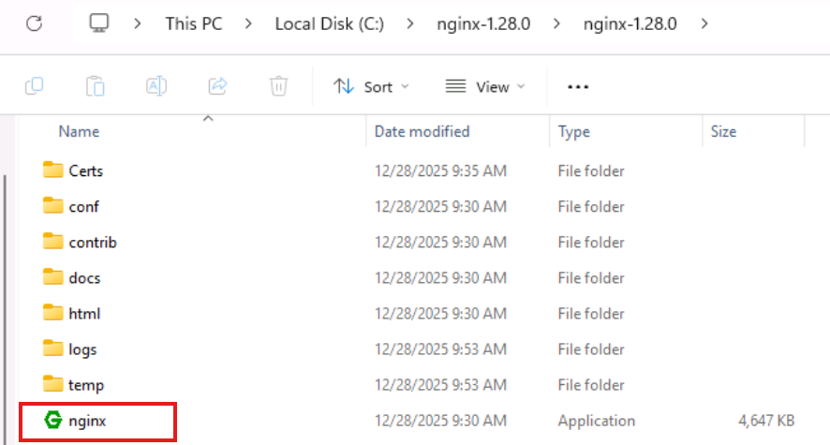The width and height of the screenshot is (830, 445).
Task: Sort by the Type column header
Action: [x=574, y=131]
